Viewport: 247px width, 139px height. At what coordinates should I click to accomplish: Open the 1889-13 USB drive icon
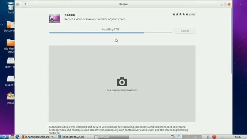tap(10, 63)
